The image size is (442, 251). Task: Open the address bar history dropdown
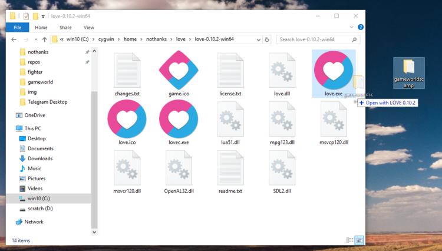click(x=259, y=39)
